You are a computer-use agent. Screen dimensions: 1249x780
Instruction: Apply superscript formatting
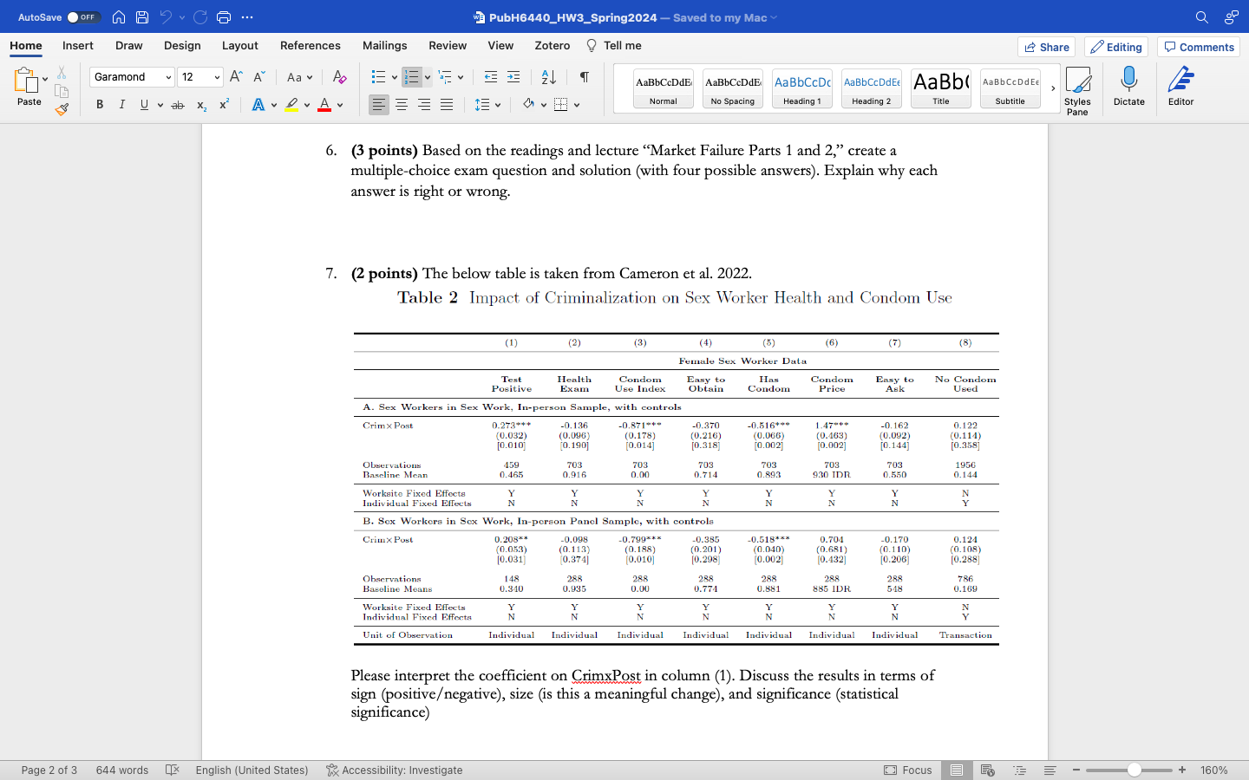point(224,104)
